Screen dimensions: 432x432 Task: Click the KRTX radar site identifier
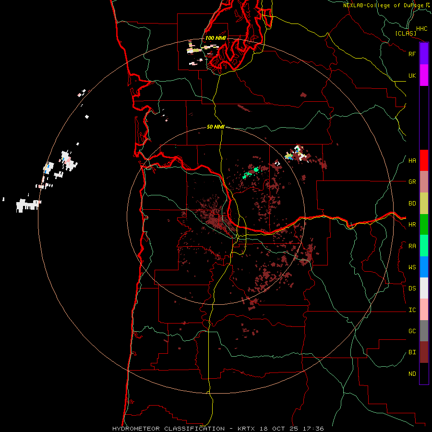point(247,429)
